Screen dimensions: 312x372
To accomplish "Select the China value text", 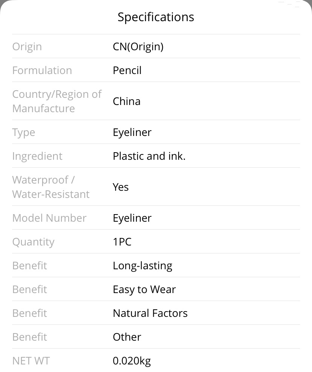I will pyautogui.click(x=127, y=101).
